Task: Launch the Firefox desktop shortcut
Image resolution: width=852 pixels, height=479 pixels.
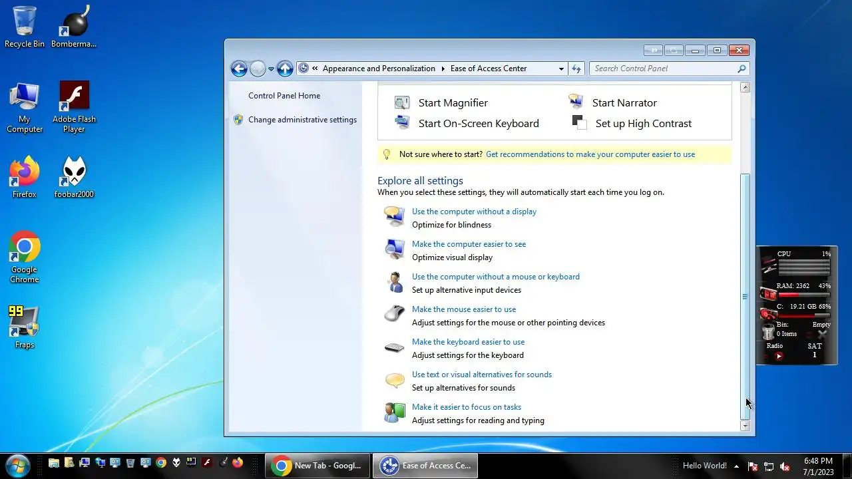Action: click(25, 178)
